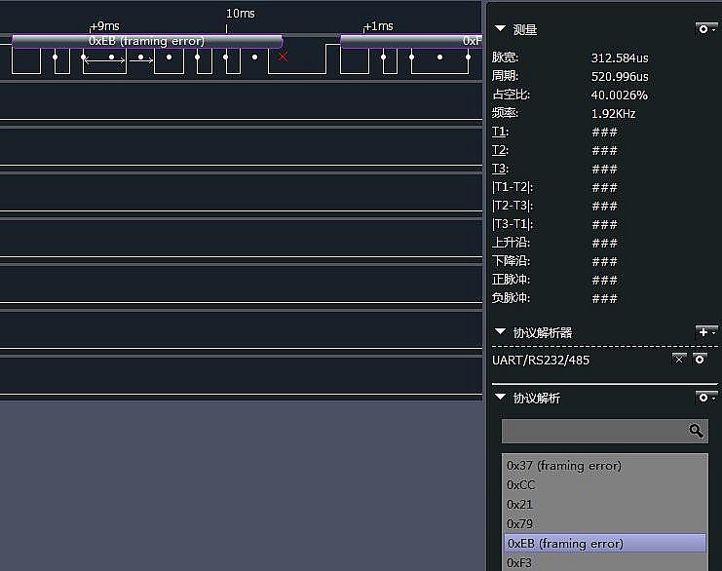Select the 0x21 decoded result
The width and height of the screenshot is (722, 571).
coord(519,505)
